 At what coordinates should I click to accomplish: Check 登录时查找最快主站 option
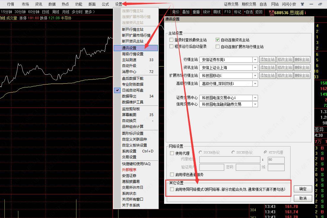click(171, 40)
